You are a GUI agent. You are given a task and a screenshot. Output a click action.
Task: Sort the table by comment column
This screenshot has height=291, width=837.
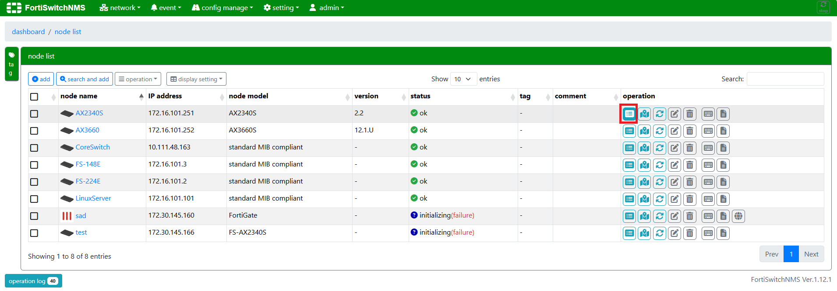[587, 97]
